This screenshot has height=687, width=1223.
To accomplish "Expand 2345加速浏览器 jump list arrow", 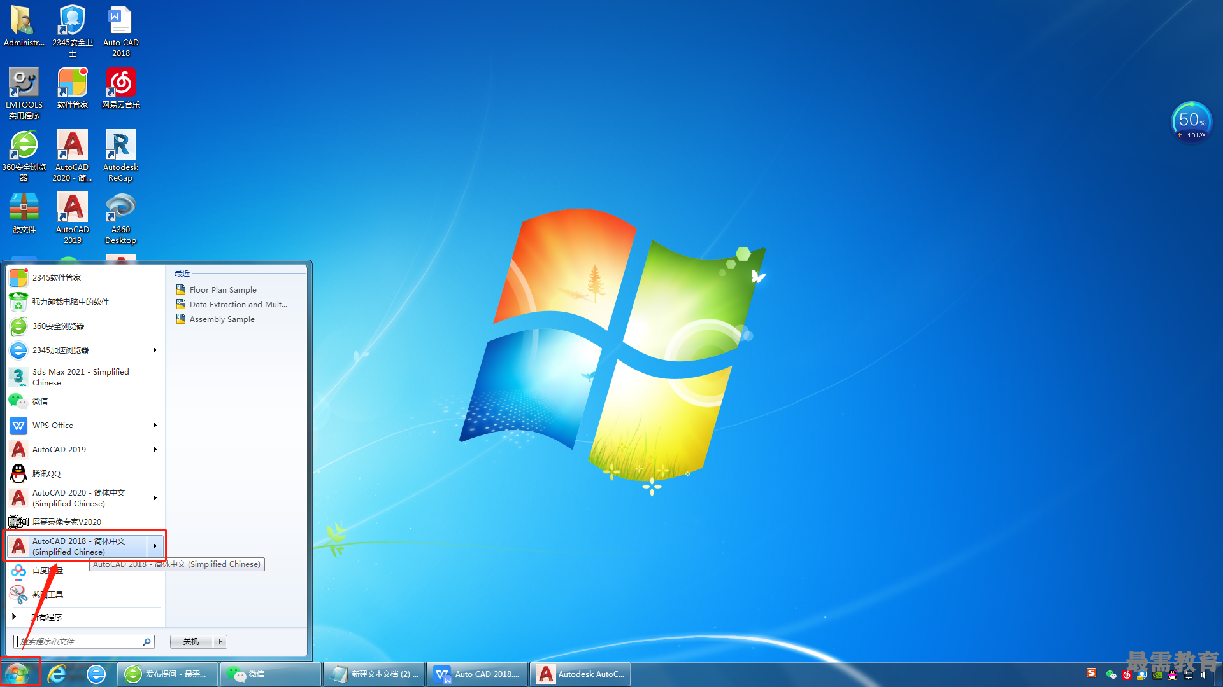I will coord(155,350).
